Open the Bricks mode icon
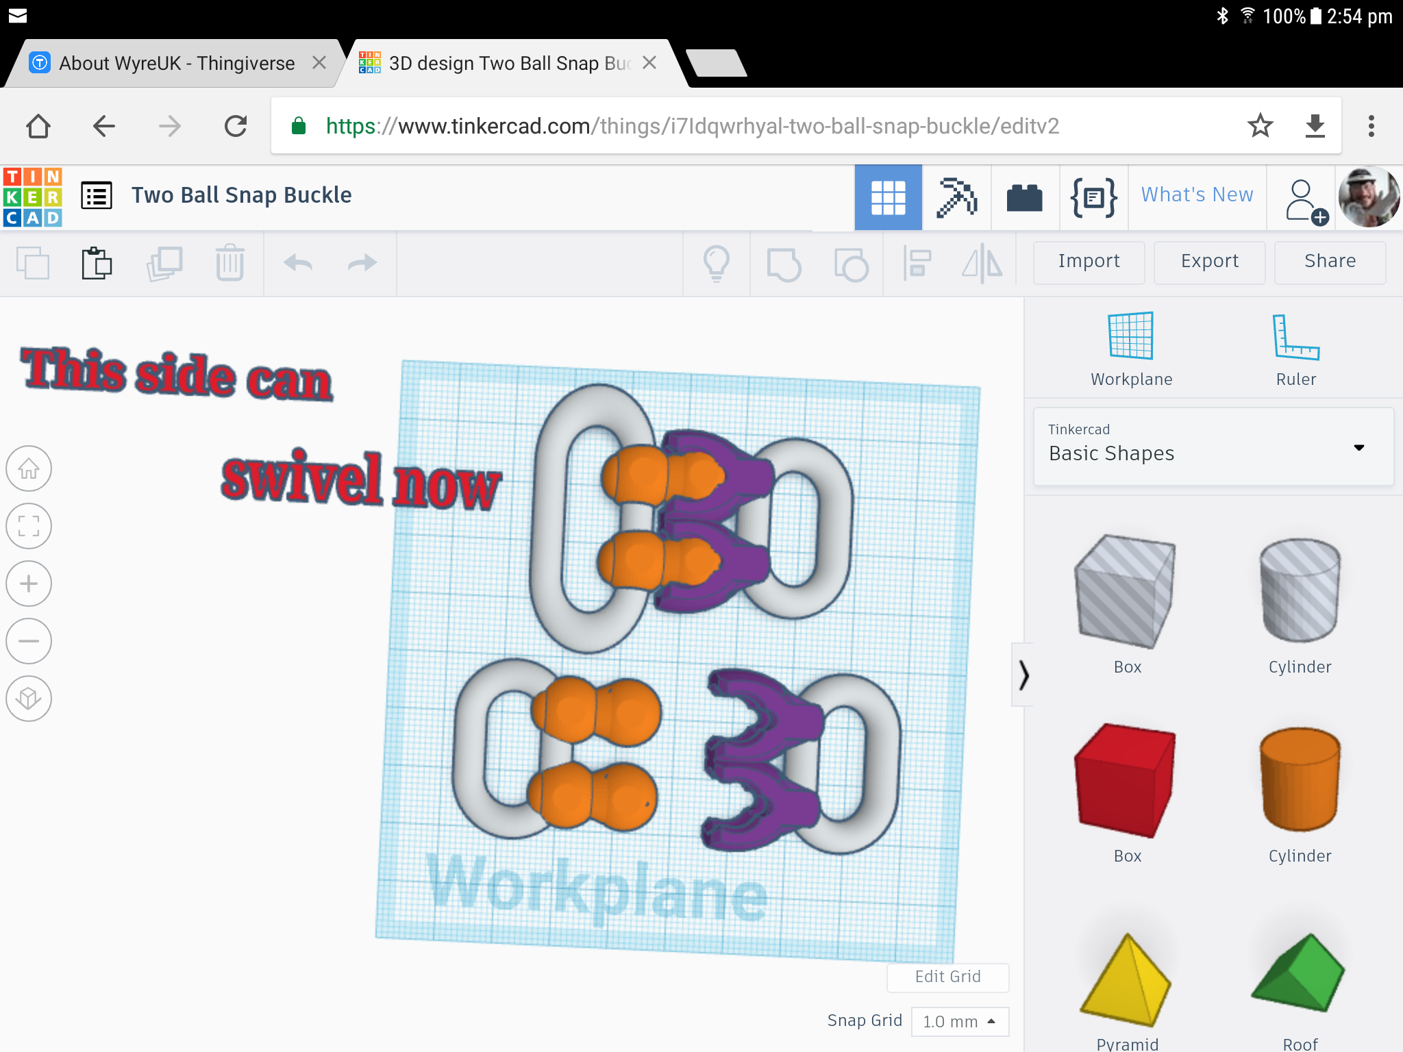The image size is (1403, 1052). click(x=1025, y=197)
